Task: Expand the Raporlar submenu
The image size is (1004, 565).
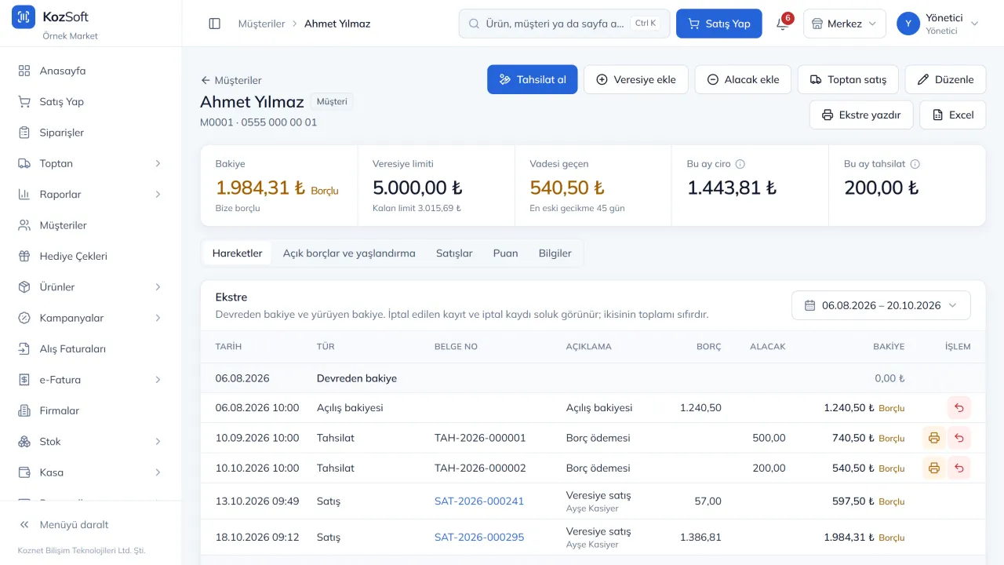Action: click(158, 194)
